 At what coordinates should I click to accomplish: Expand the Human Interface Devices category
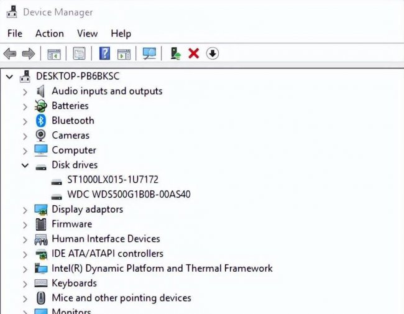(x=25, y=240)
